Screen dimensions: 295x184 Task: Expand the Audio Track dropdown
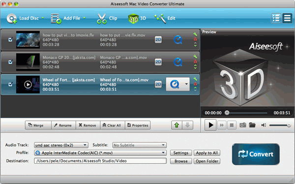point(61,145)
